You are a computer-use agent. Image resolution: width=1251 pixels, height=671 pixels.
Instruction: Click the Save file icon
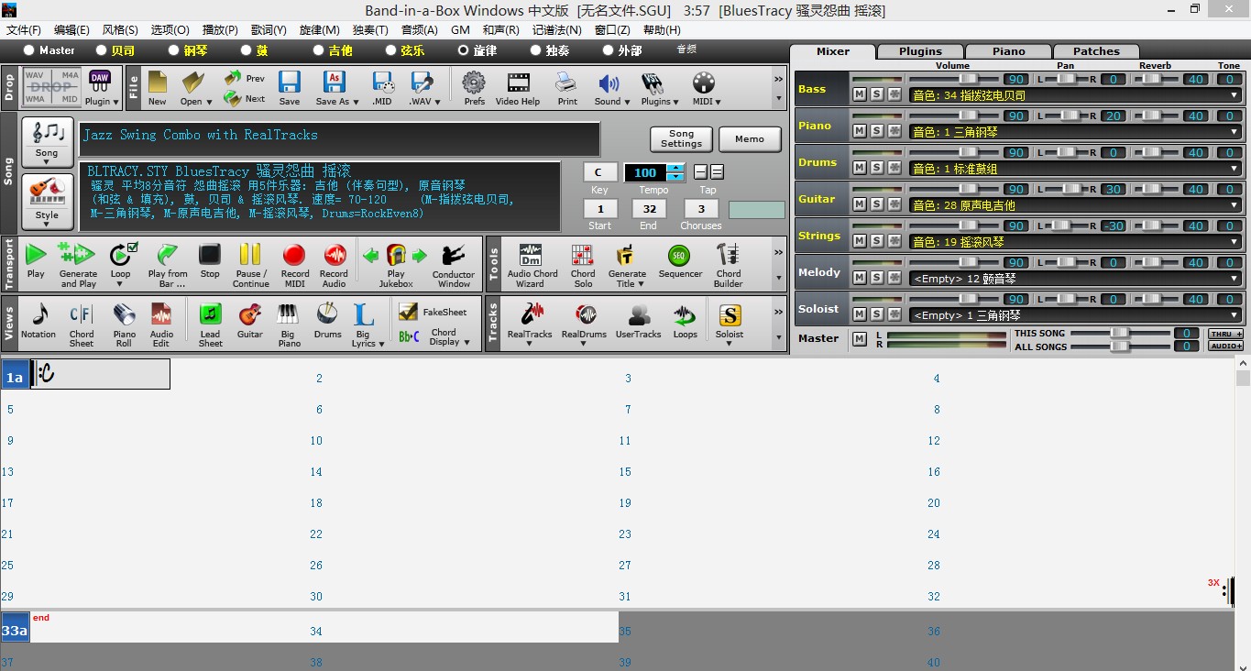(290, 88)
